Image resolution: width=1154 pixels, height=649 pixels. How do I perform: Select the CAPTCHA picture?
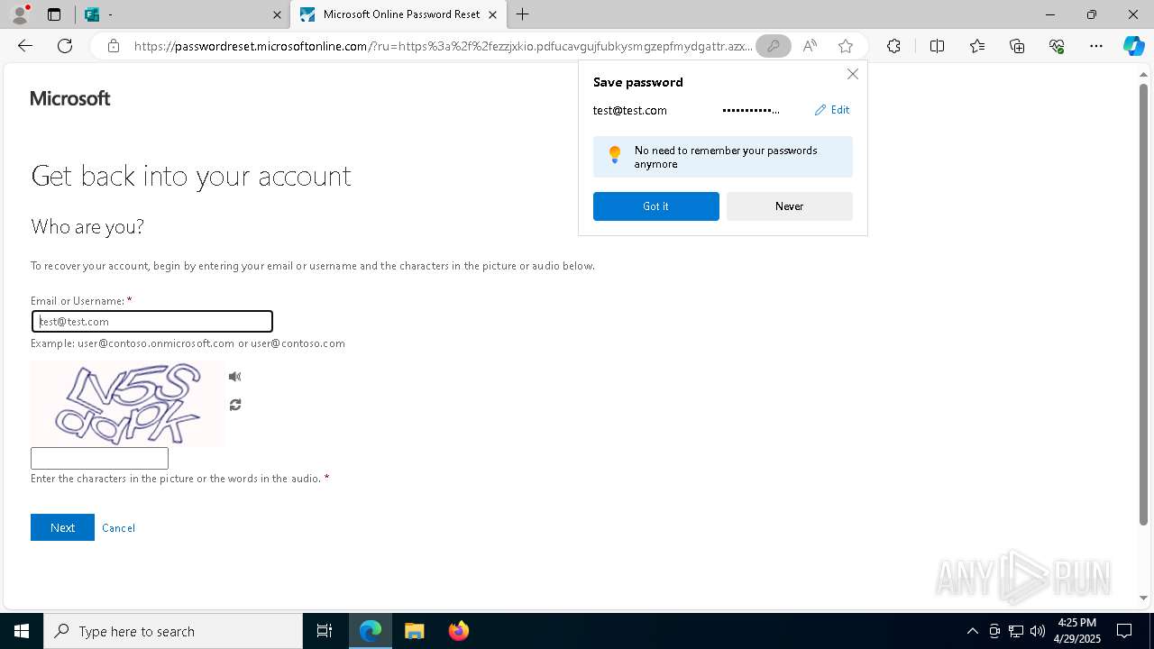[x=127, y=404]
